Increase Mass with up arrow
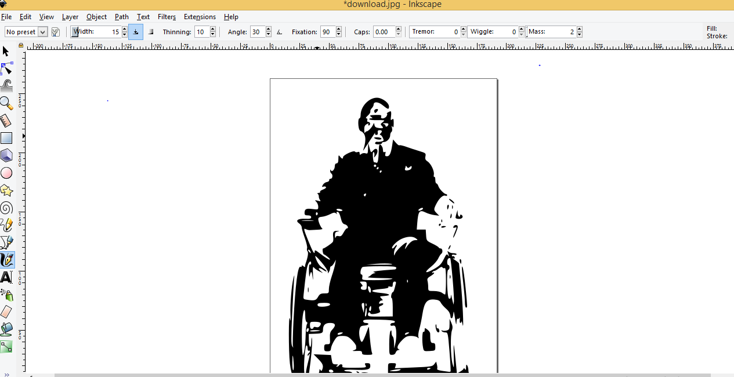 pyautogui.click(x=579, y=29)
